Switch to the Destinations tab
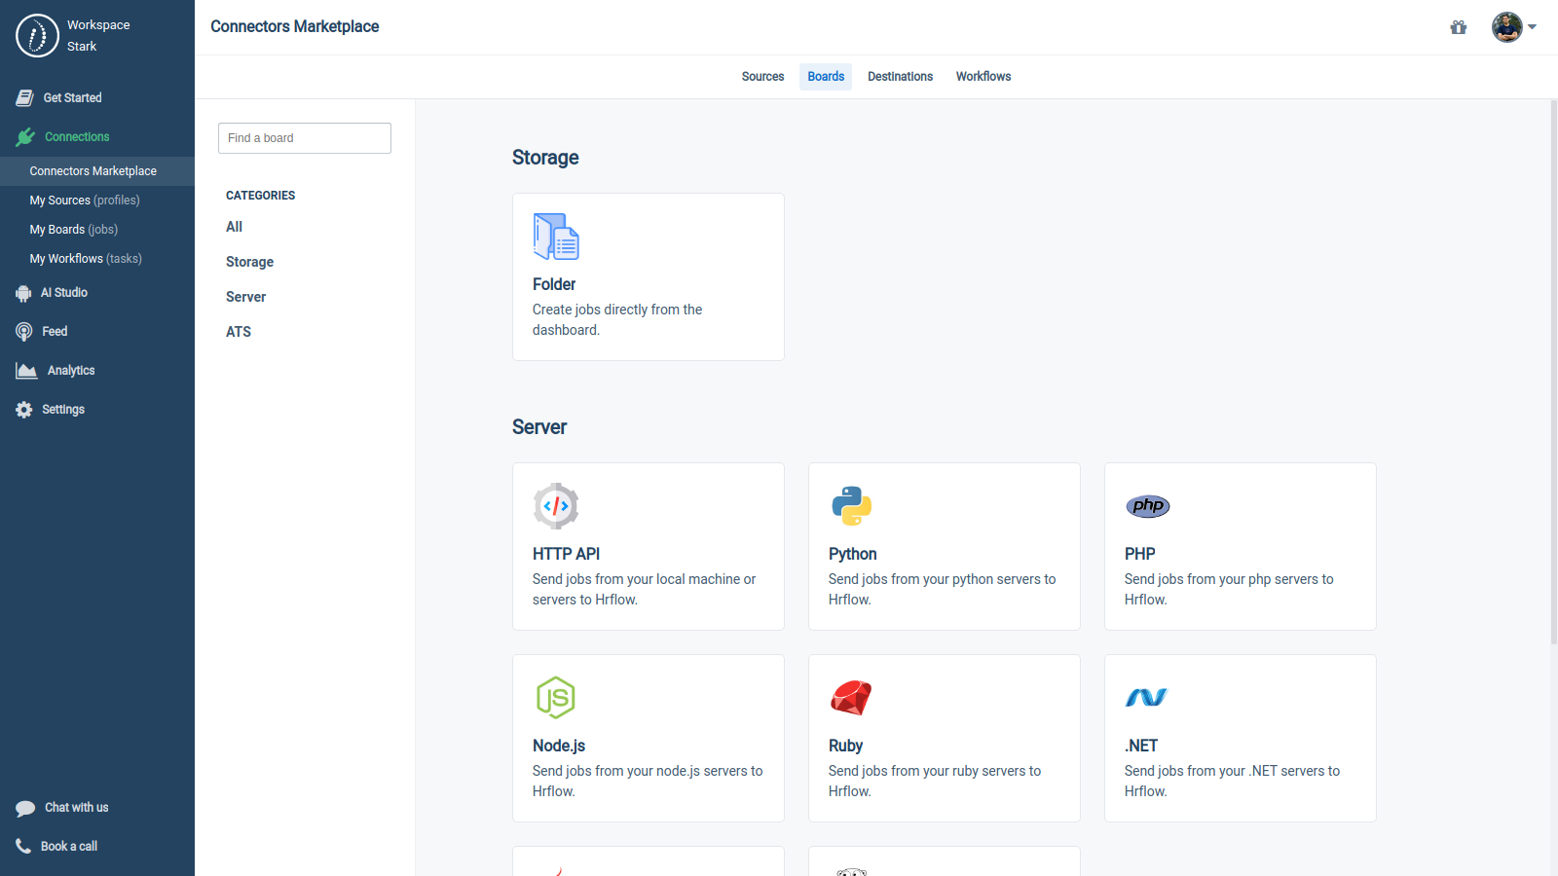The image size is (1558, 876). [900, 77]
